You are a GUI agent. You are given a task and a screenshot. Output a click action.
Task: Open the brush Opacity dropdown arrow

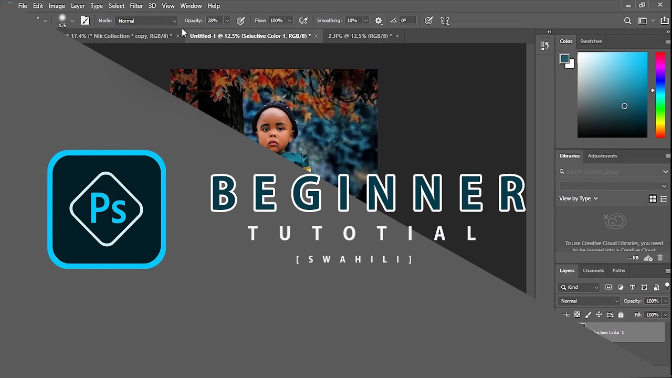click(227, 20)
